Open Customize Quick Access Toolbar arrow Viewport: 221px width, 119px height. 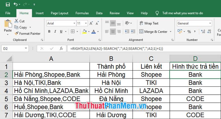coord(34,4)
